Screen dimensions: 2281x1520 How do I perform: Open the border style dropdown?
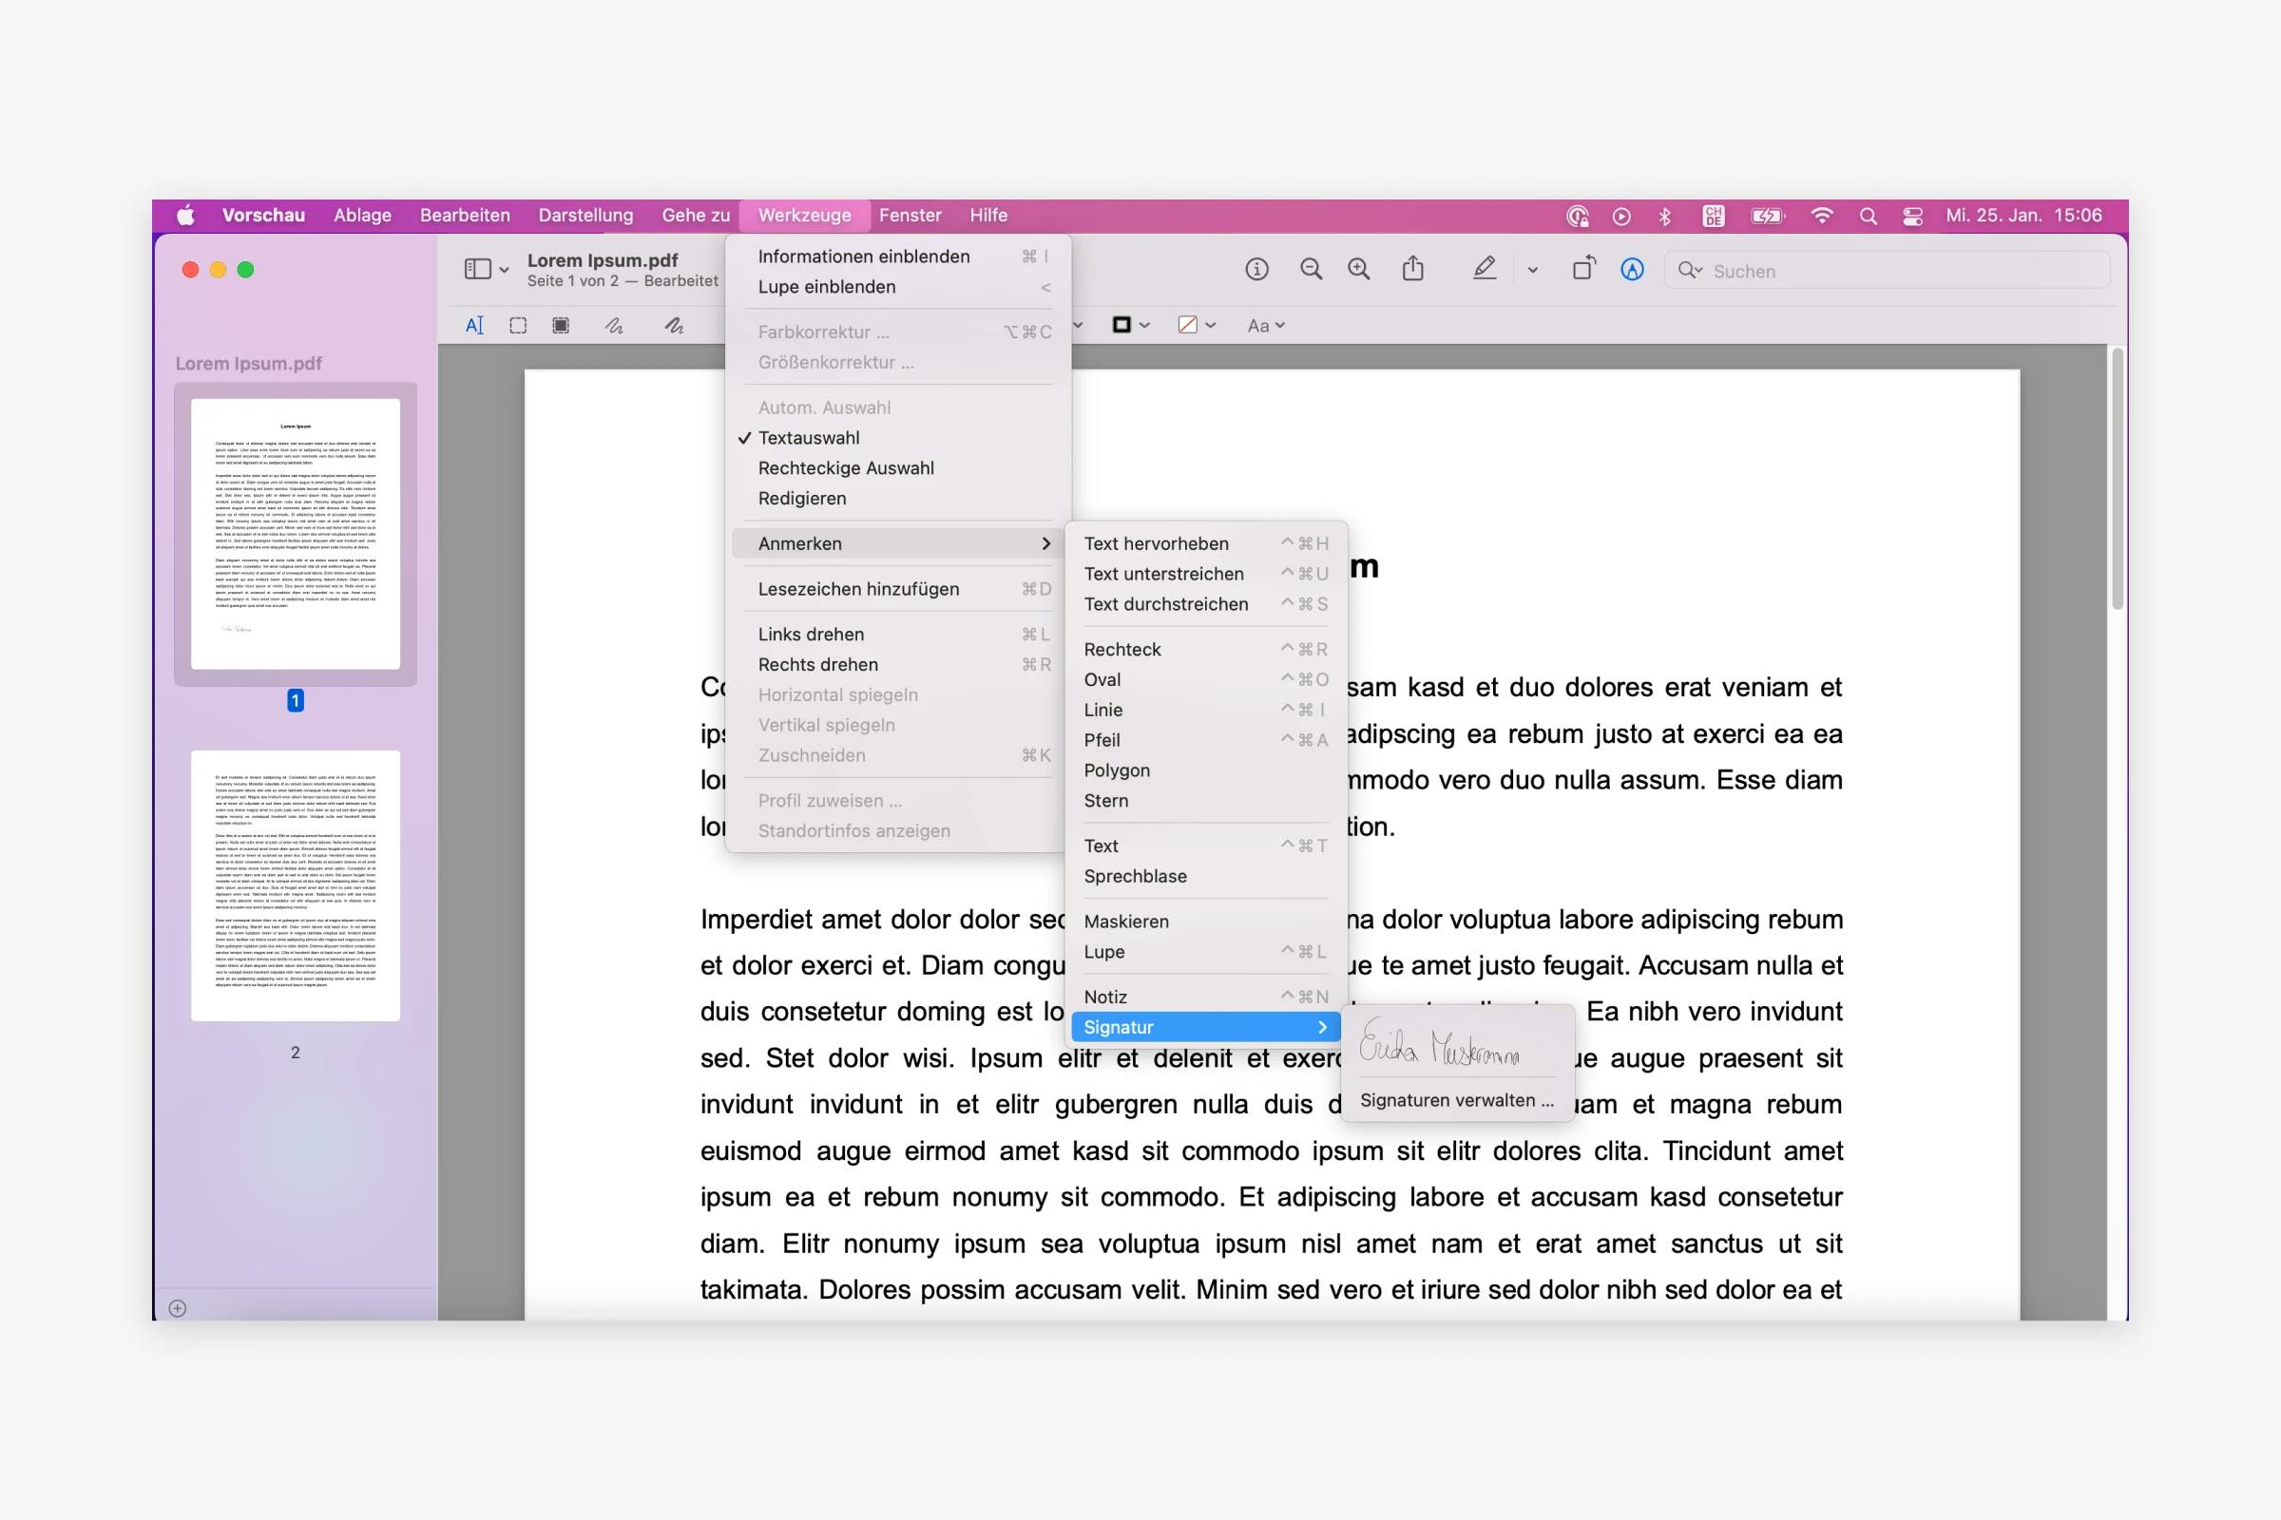(1131, 326)
